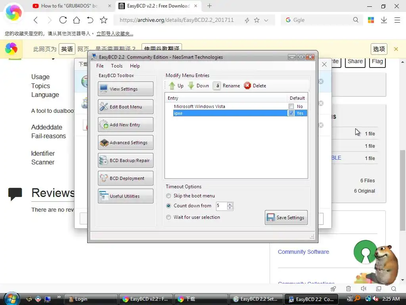Select Skip the boot menu option
The image size is (406, 305).
click(169, 196)
